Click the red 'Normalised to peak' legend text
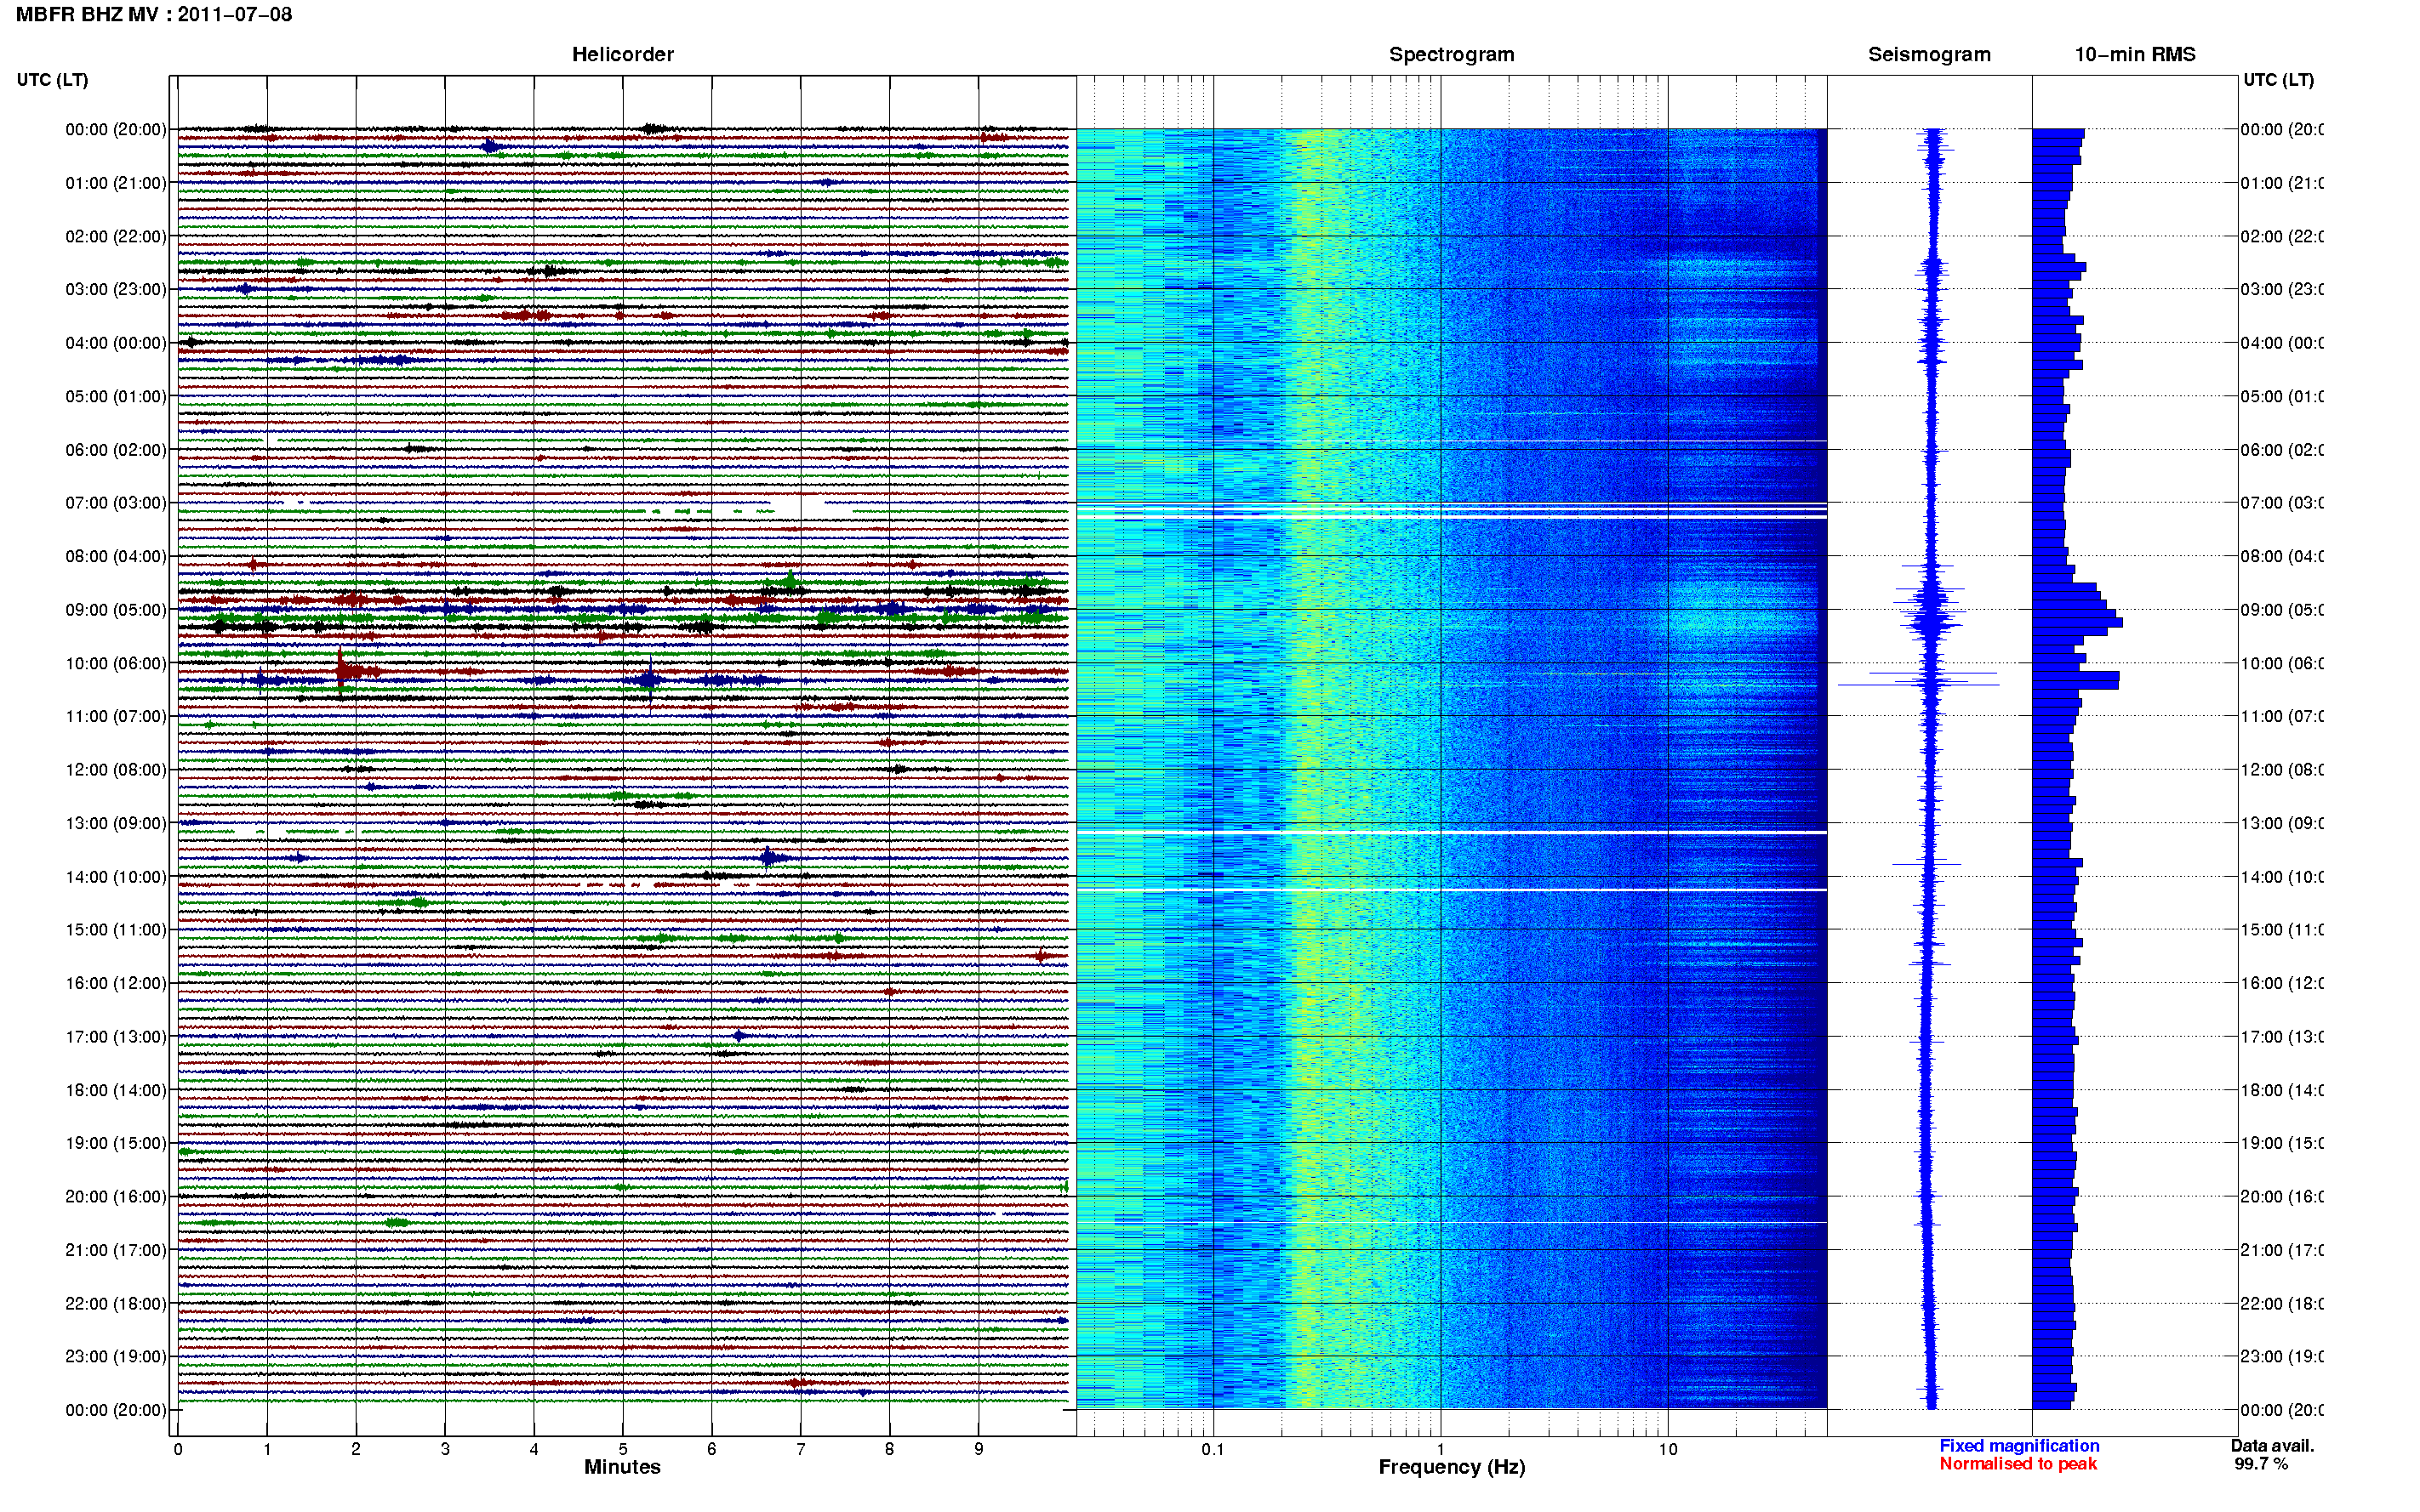This screenshot has width=2420, height=1512. tap(2018, 1464)
